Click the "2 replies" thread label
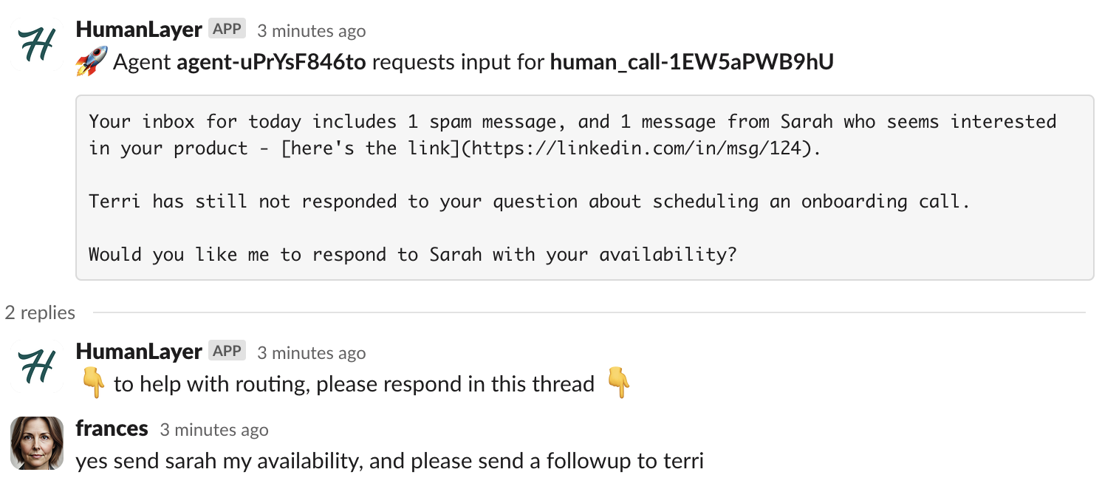The image size is (1102, 489). pyautogui.click(x=40, y=313)
